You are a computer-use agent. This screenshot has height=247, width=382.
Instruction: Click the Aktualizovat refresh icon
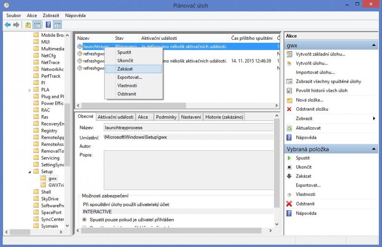289,128
